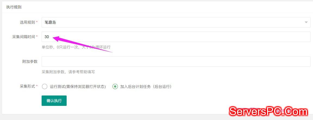Click the 加入后台计划任务（后台运行）label text
This screenshot has width=313, height=120.
[146, 87]
